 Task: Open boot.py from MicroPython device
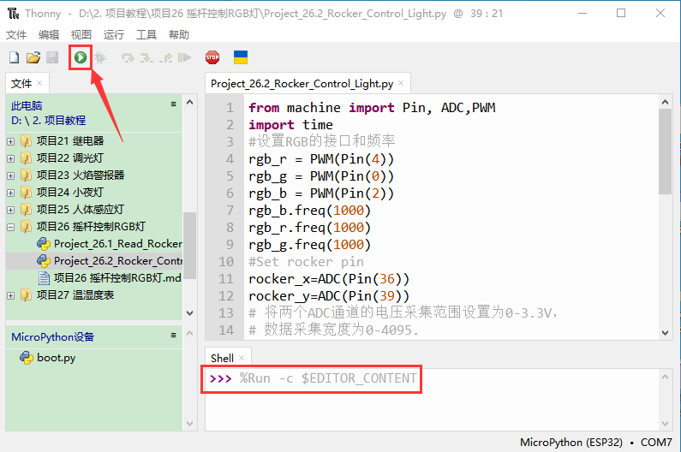56,358
